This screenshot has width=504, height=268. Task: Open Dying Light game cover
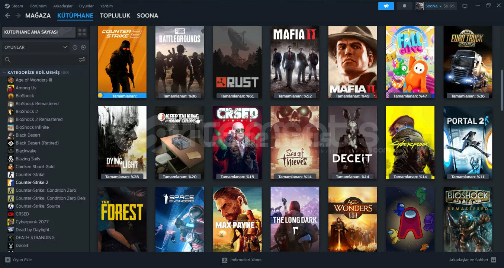[x=122, y=143]
